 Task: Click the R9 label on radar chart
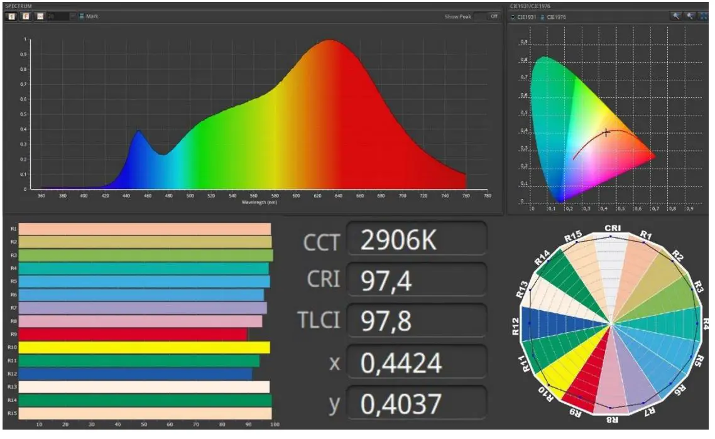576,413
